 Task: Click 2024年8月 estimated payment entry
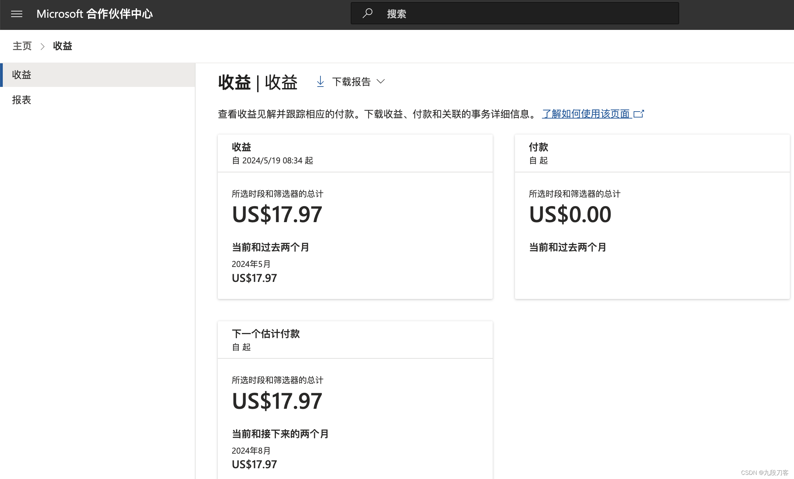click(251, 451)
